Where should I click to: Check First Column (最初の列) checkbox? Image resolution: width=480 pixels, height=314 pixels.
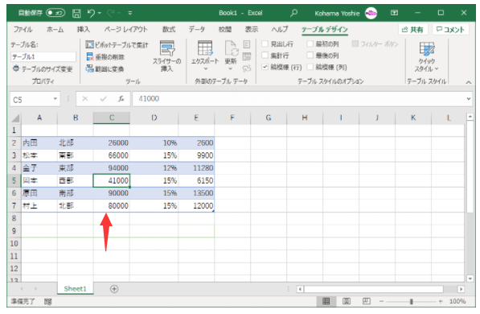[x=310, y=43]
